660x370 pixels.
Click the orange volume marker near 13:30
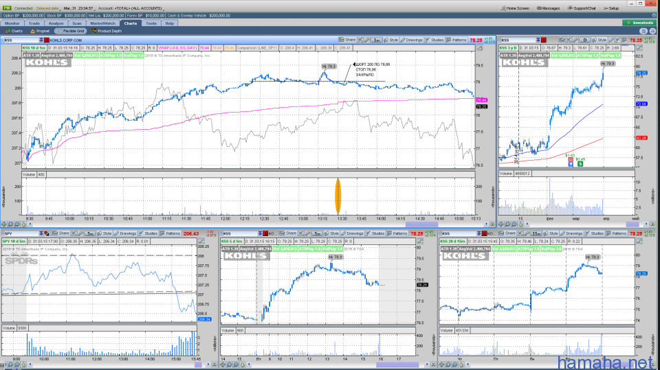coord(338,196)
